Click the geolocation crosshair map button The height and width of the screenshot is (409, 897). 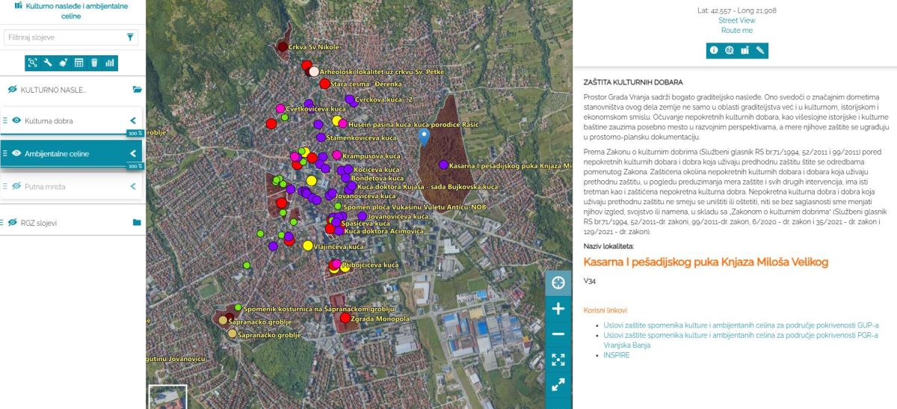[x=558, y=282]
